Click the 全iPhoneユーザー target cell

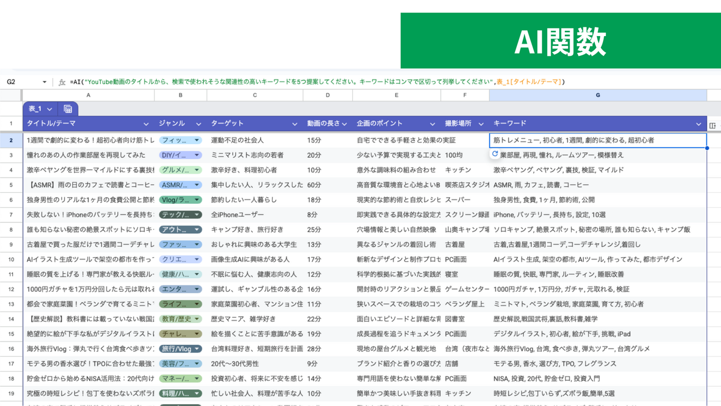255,215
